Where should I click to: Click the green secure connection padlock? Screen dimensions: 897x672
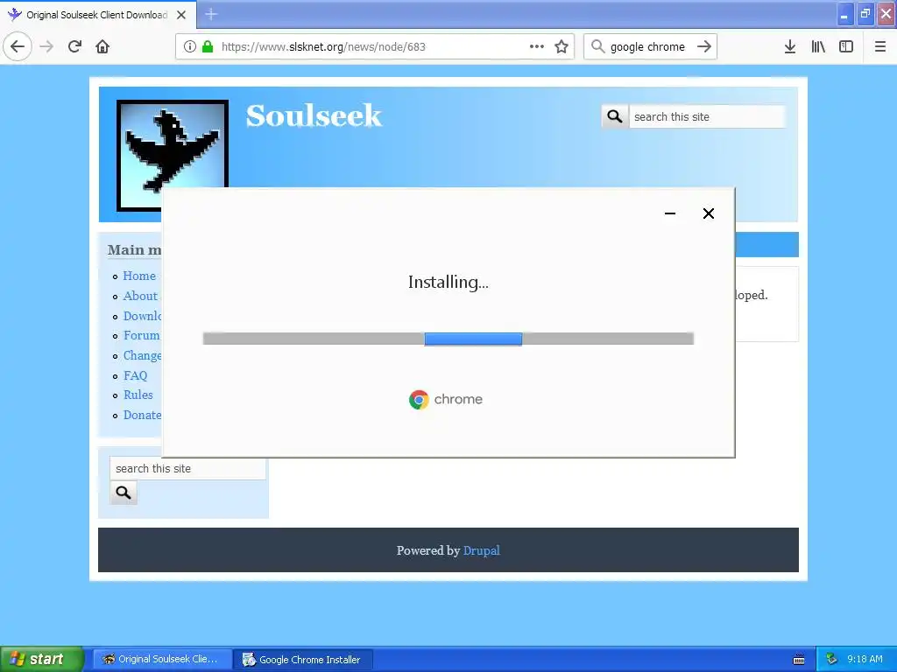click(208, 46)
